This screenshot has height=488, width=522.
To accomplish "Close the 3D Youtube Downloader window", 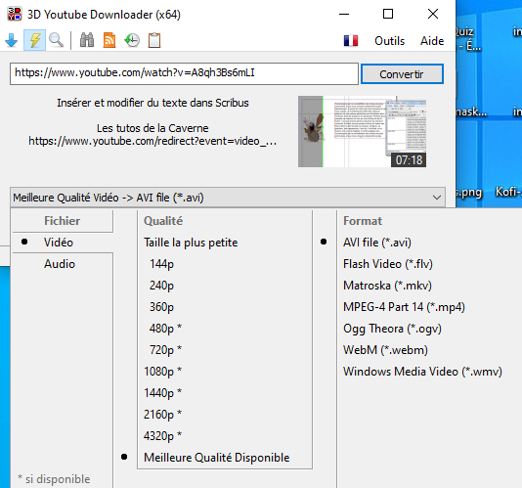I will 433,14.
